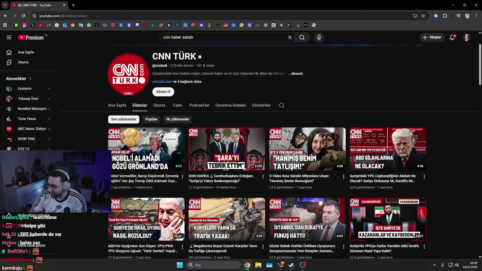Viewport: 482px width, 271px height.
Task: Click the Shazam extension icon
Action: 436,16
